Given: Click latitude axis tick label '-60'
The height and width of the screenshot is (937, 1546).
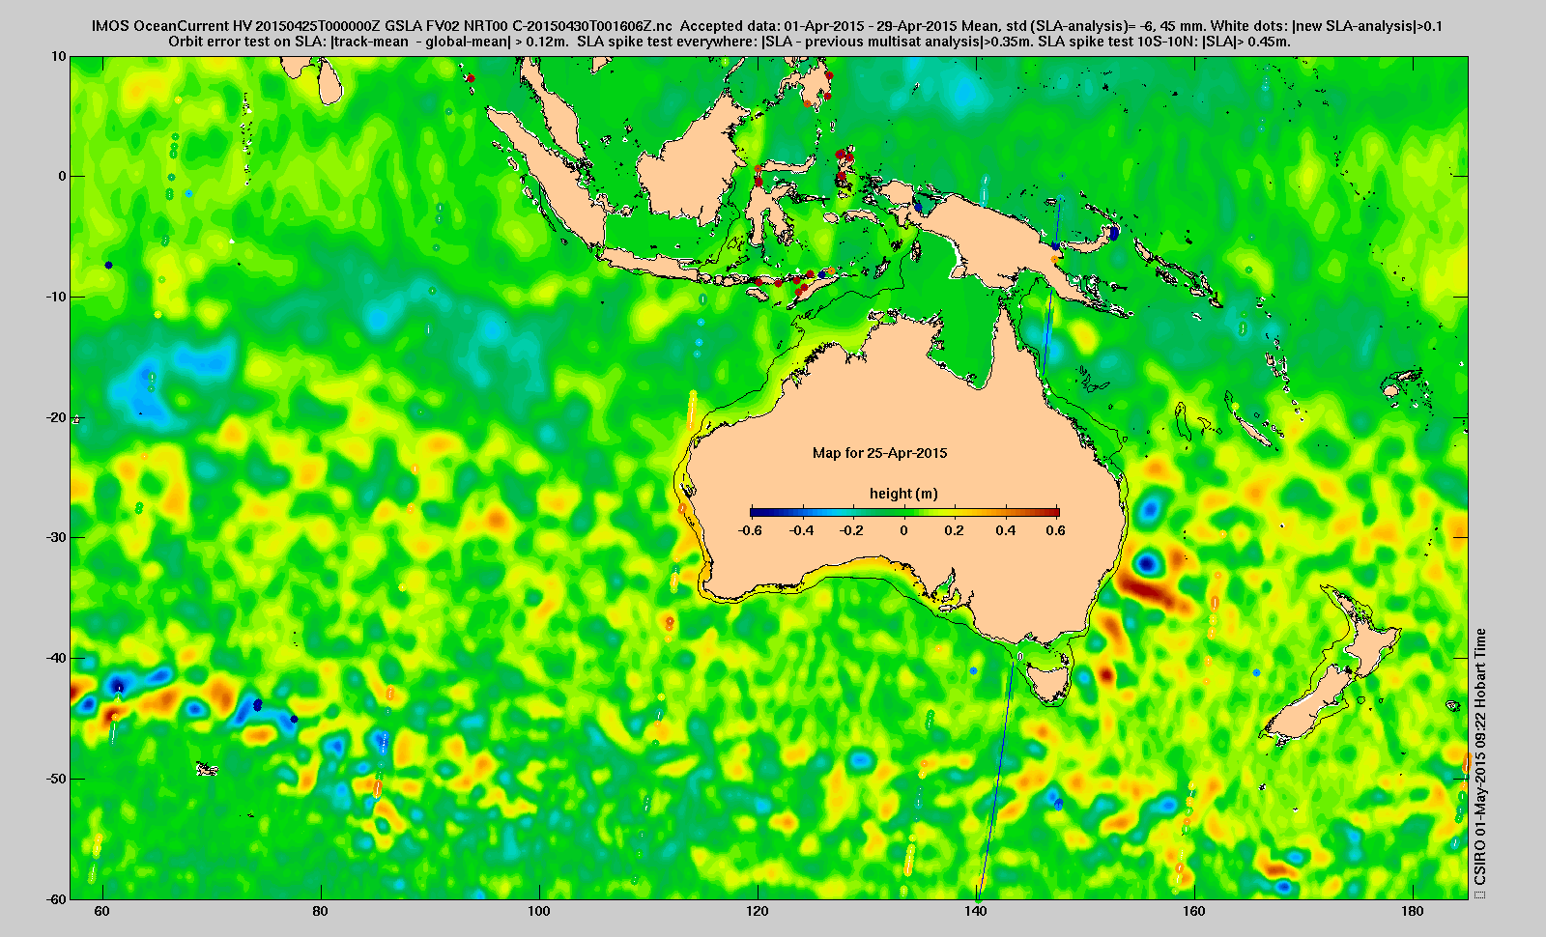Looking at the screenshot, I should point(56,898).
